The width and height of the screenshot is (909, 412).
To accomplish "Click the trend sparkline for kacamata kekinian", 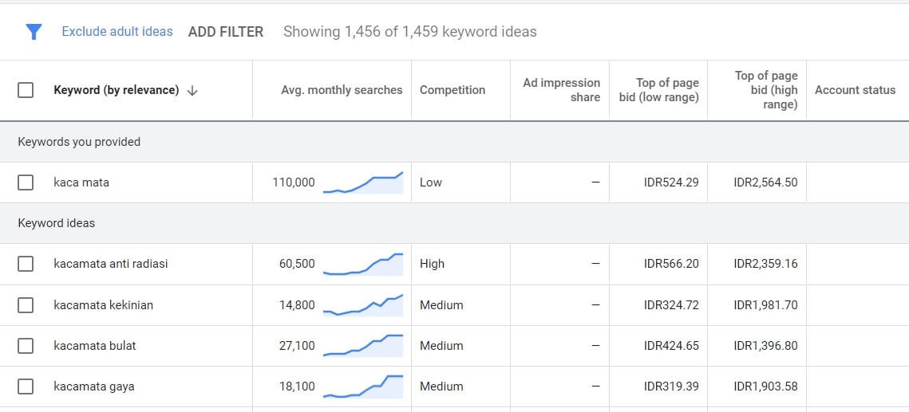I will pos(363,305).
